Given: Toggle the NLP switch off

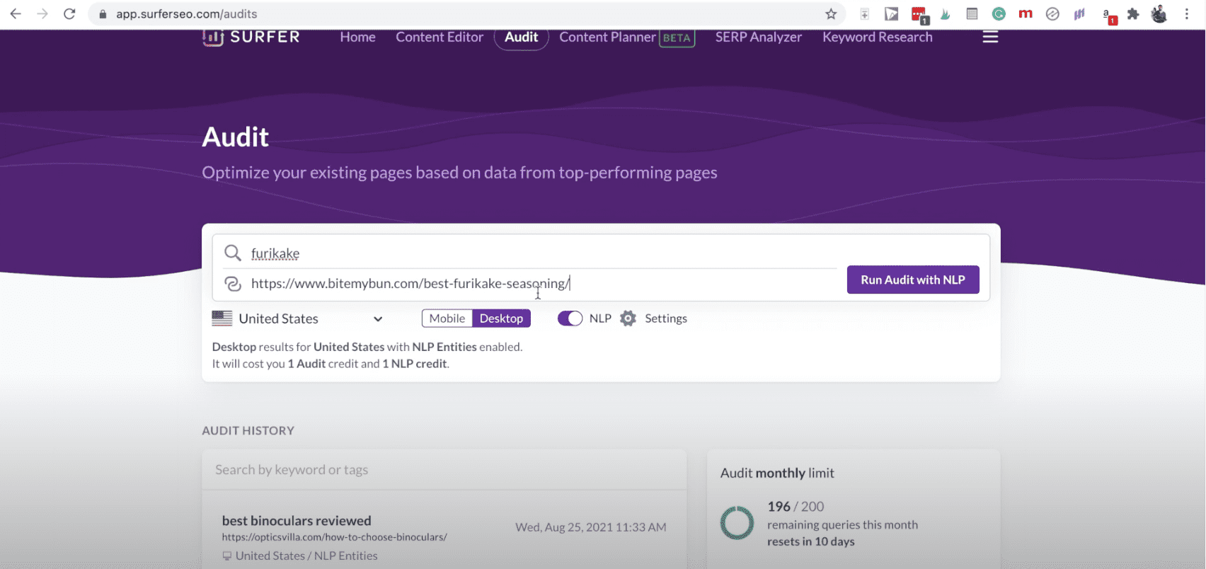Looking at the screenshot, I should (570, 318).
